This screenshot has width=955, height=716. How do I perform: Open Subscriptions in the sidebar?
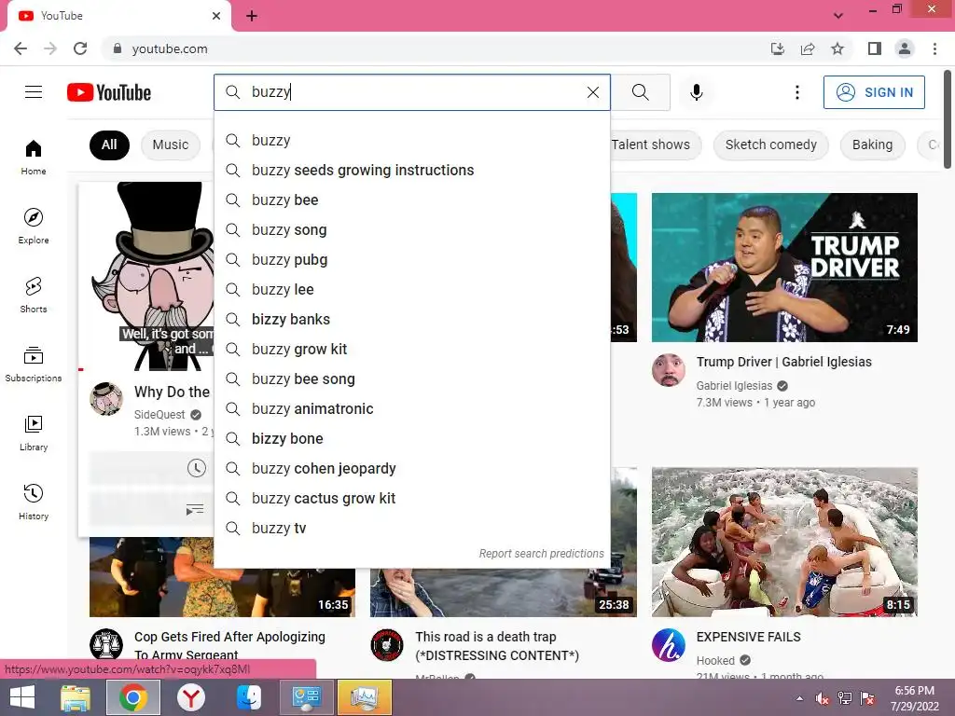[x=34, y=364]
